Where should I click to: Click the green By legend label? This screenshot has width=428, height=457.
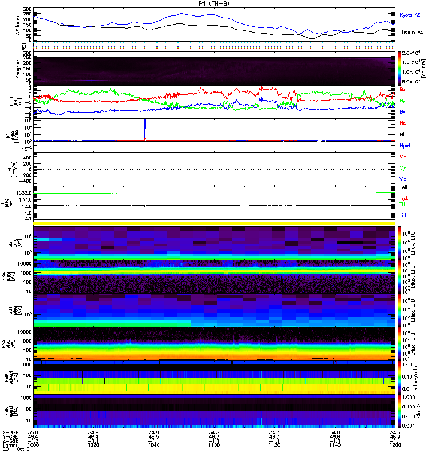click(402, 101)
